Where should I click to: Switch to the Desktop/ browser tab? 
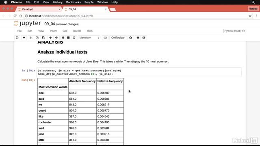39,9
